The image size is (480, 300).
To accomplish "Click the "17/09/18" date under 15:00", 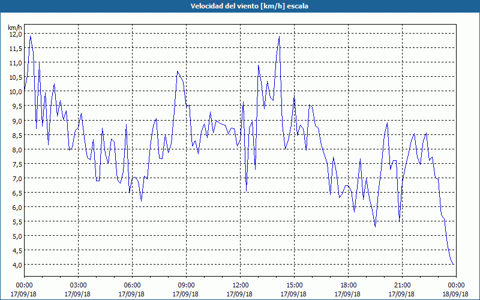I will coord(294,294).
